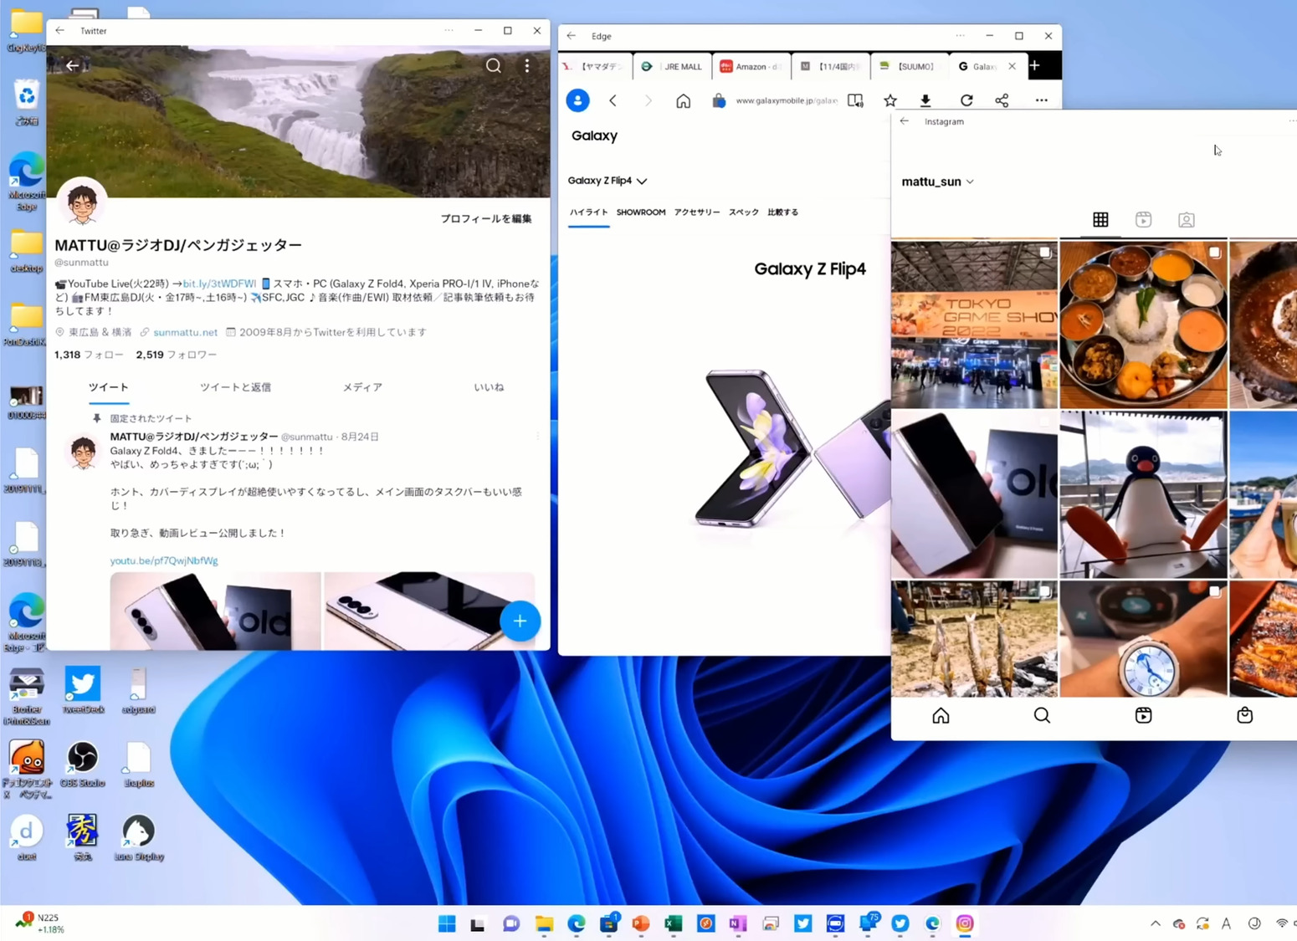Open the TweetDeck desktop shortcut
This screenshot has height=941, width=1297.
[x=83, y=689]
